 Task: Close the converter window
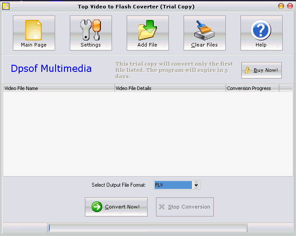[x=289, y=6]
